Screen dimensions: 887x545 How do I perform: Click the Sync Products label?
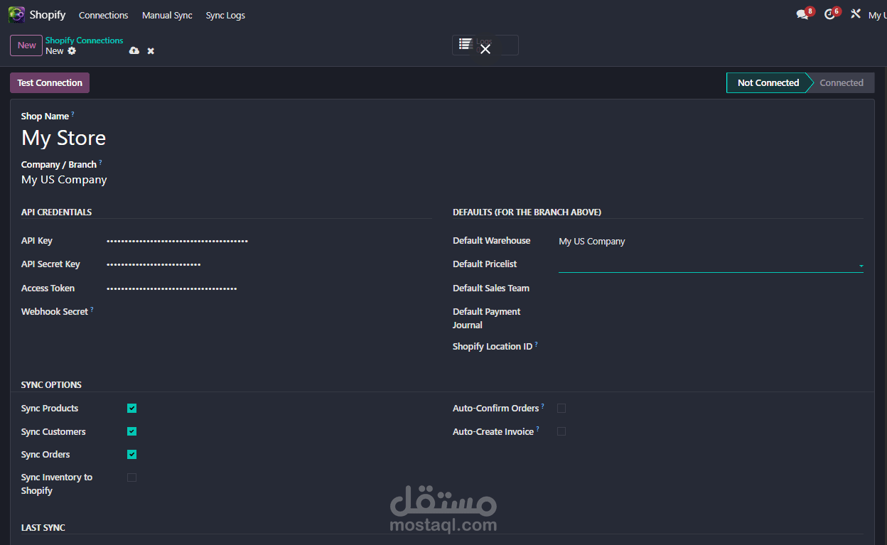coord(50,409)
